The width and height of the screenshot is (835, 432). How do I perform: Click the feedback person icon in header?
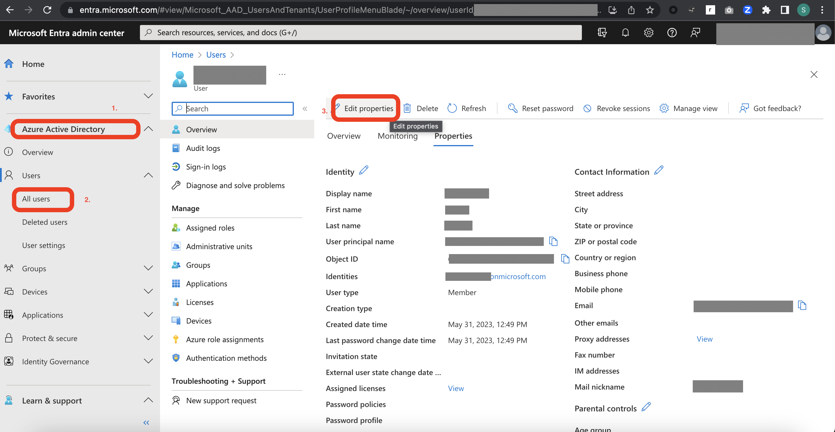(x=695, y=32)
